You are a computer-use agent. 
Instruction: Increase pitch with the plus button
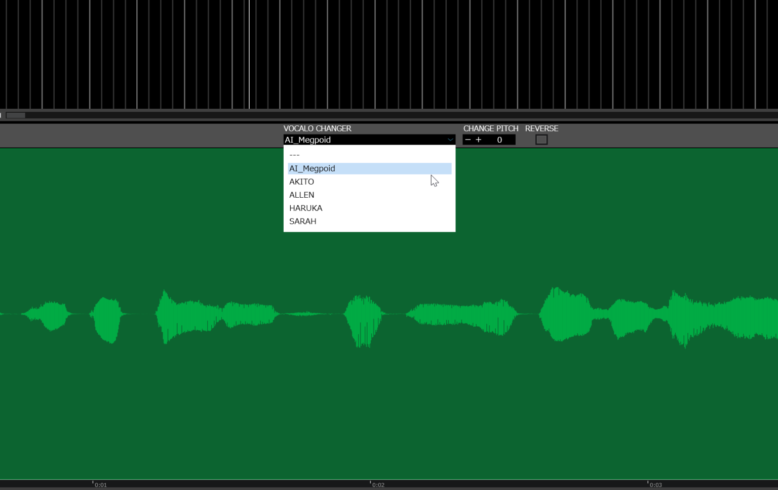pos(479,140)
